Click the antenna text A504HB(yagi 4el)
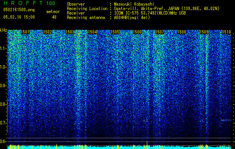235x149 pixels. coord(132,18)
